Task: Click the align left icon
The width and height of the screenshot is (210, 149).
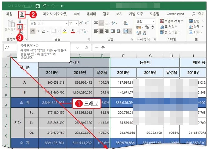Action: 96,31
